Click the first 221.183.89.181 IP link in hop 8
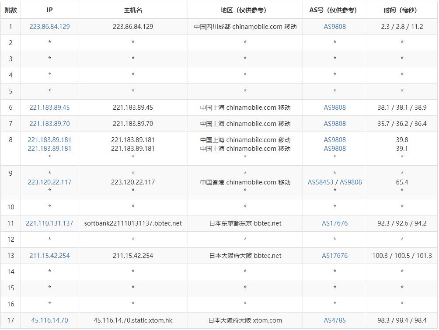Viewport: 439px width, 330px height. coord(49,140)
